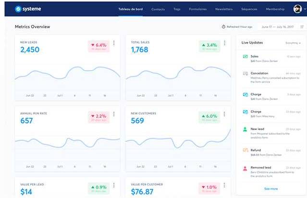
Task: Click the New lead entry title
Action: click(x=257, y=129)
